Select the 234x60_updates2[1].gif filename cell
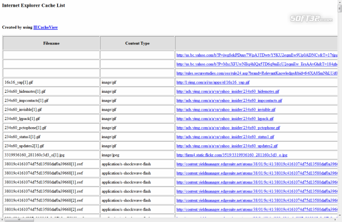The image size is (342, 222). [x=52, y=146]
